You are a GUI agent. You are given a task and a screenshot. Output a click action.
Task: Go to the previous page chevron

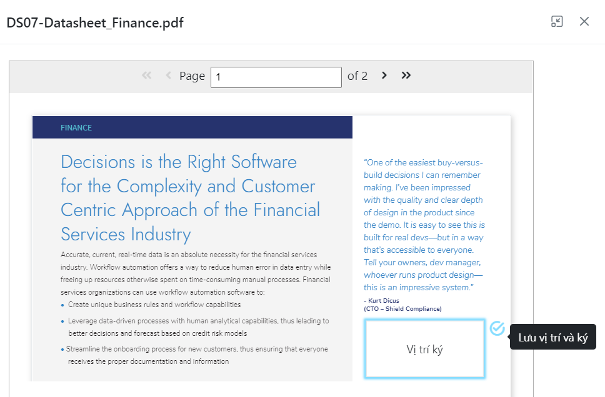pyautogui.click(x=168, y=75)
